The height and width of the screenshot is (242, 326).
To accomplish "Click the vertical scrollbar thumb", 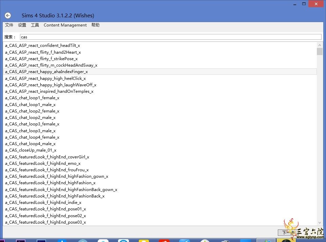I will [x=320, y=51].
